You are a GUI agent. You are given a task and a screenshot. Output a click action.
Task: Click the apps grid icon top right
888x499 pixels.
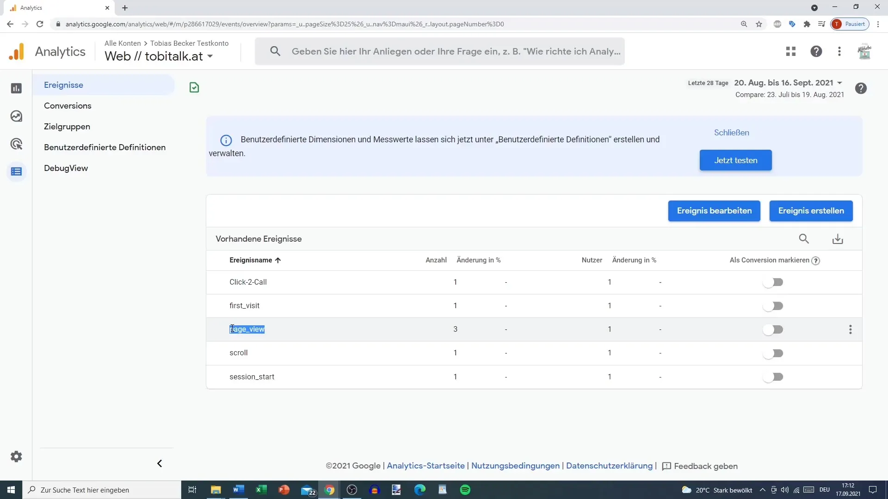coord(792,51)
